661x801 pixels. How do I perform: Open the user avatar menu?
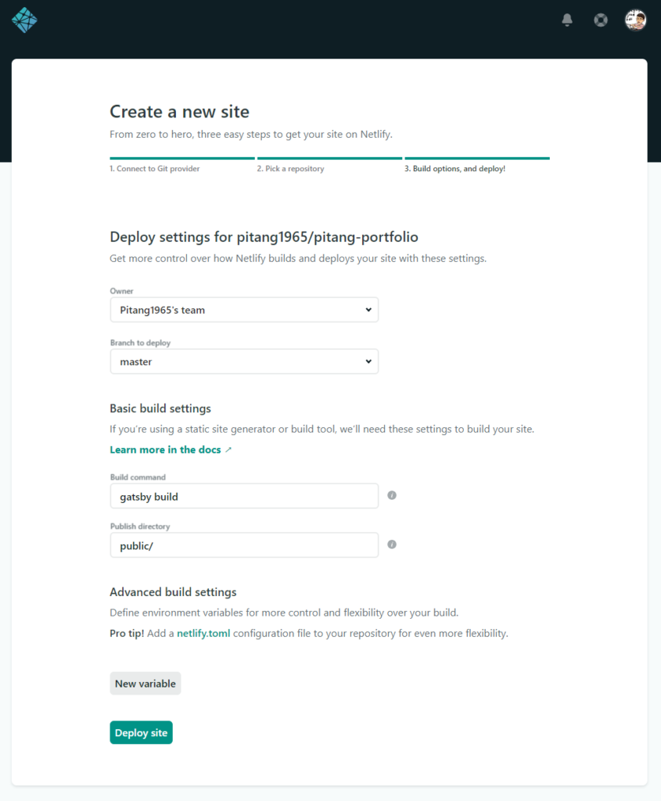[x=635, y=20]
